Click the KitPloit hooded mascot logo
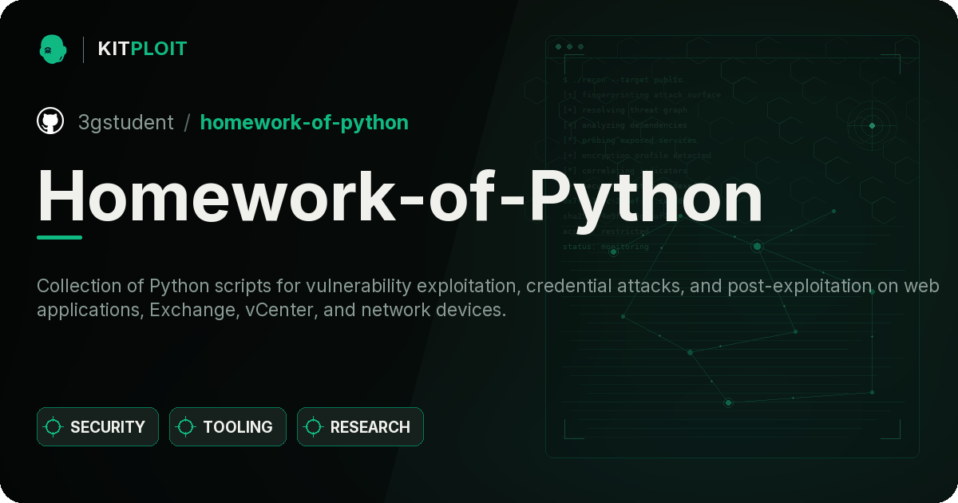This screenshot has width=958, height=503. 53,49
